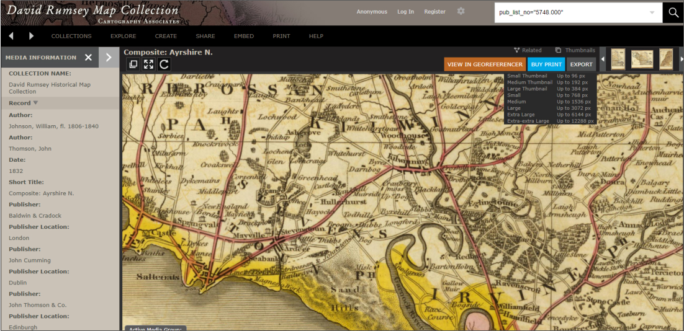Image resolution: width=684 pixels, height=331 pixels.
Task: Click the Register link
Action: pyautogui.click(x=435, y=12)
